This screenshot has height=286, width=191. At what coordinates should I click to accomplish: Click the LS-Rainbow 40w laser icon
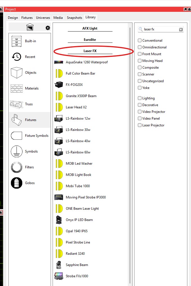click(59, 141)
